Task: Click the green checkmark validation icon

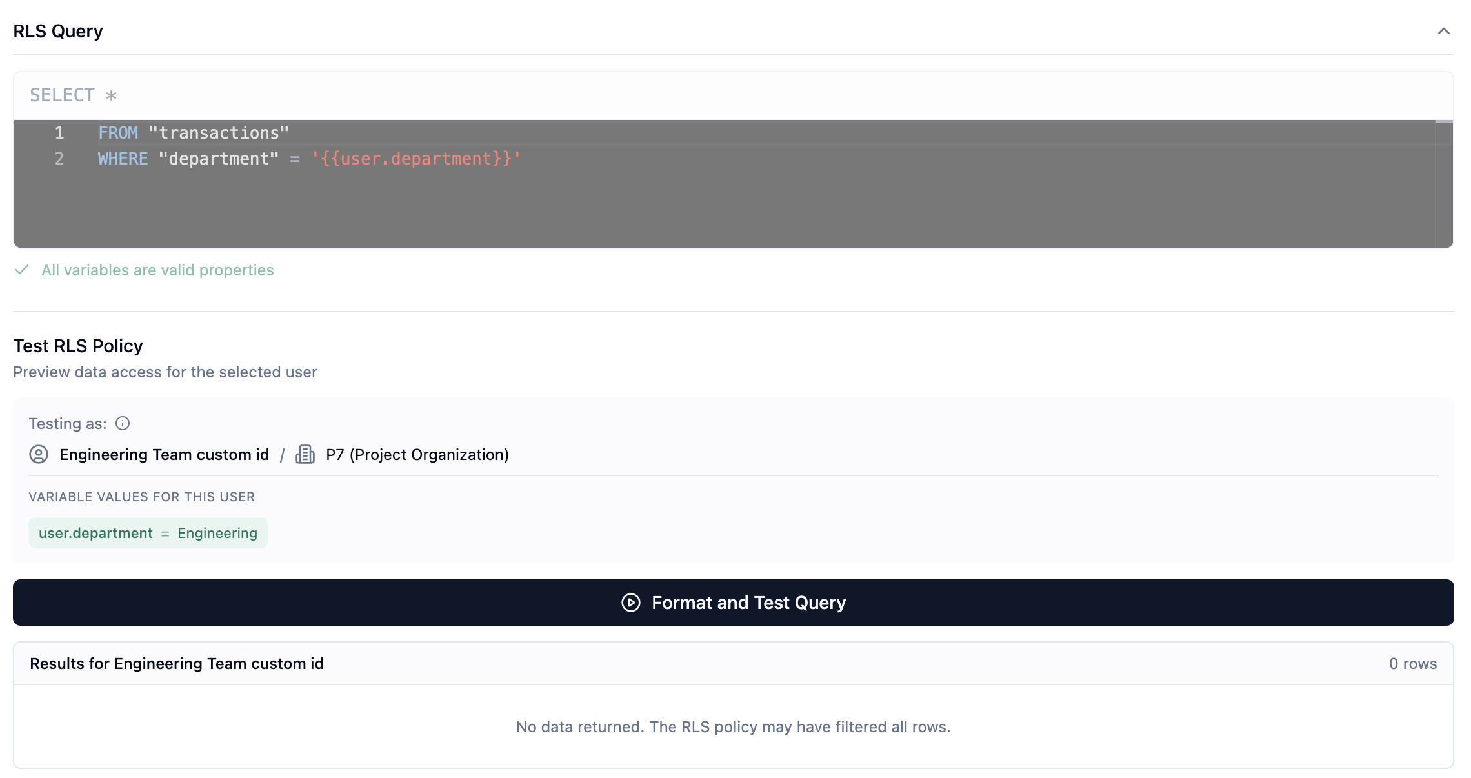Action: point(21,270)
